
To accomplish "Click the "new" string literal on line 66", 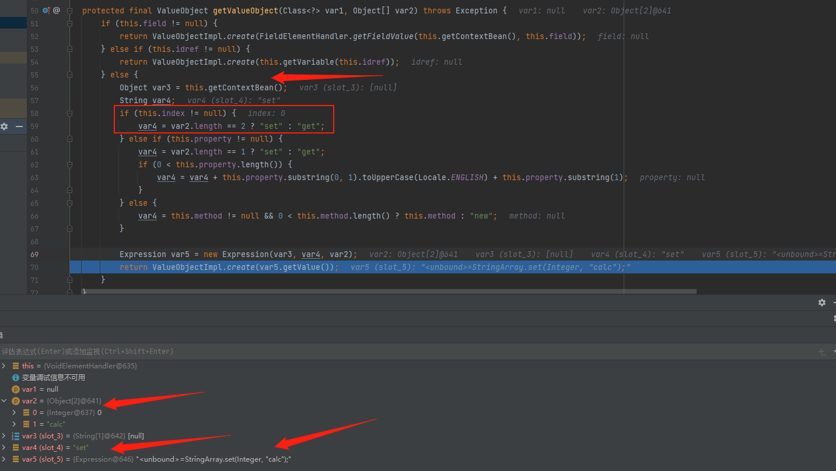I will point(481,216).
